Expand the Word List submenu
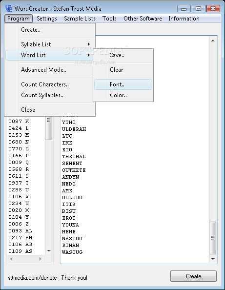Image resolution: width=225 pixels, height=290 pixels. click(50, 55)
